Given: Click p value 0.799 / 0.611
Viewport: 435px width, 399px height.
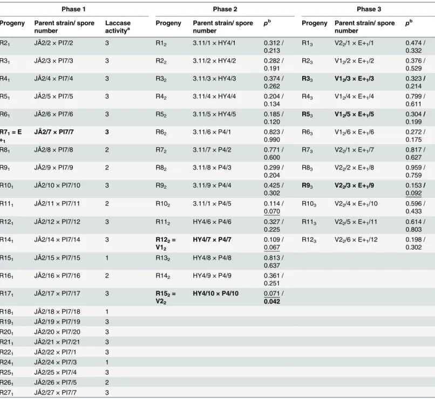Looking at the screenshot, I should point(416,100).
